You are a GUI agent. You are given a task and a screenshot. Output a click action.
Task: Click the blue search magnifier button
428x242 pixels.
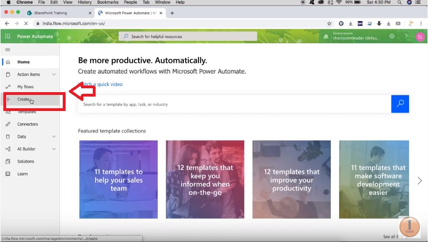tap(400, 104)
